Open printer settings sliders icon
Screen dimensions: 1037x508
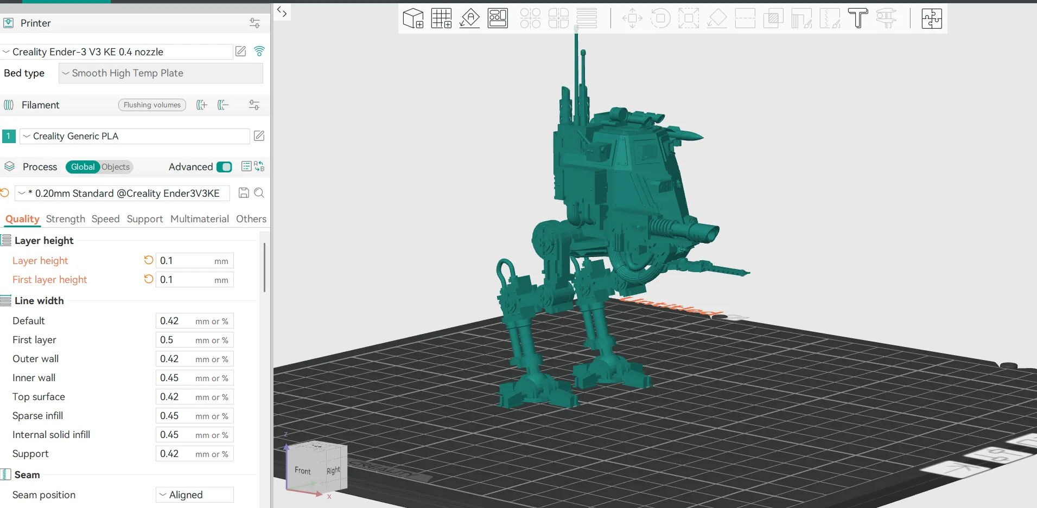click(255, 23)
